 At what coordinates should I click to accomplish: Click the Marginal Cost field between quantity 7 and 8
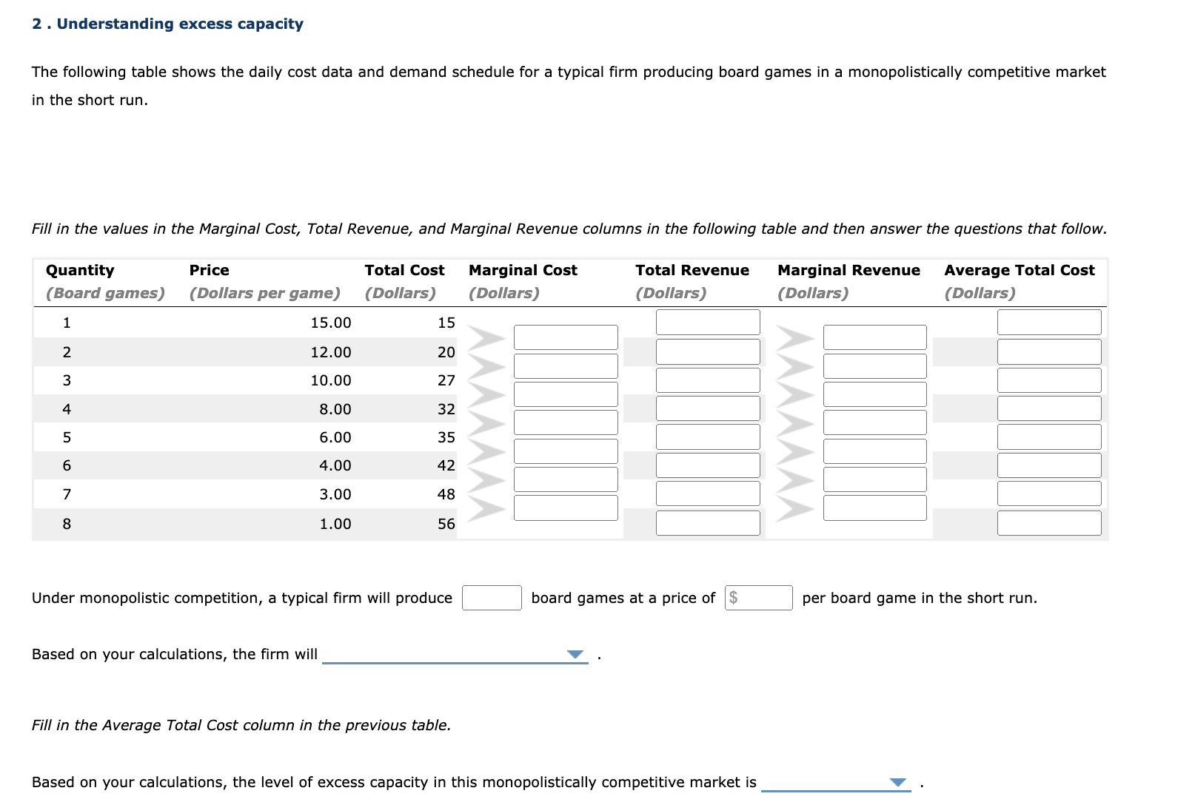pos(565,508)
